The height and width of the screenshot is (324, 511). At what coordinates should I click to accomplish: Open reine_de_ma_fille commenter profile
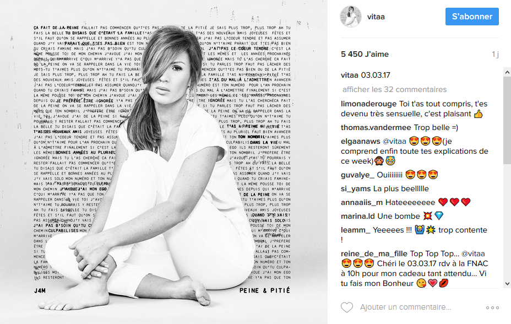point(374,253)
